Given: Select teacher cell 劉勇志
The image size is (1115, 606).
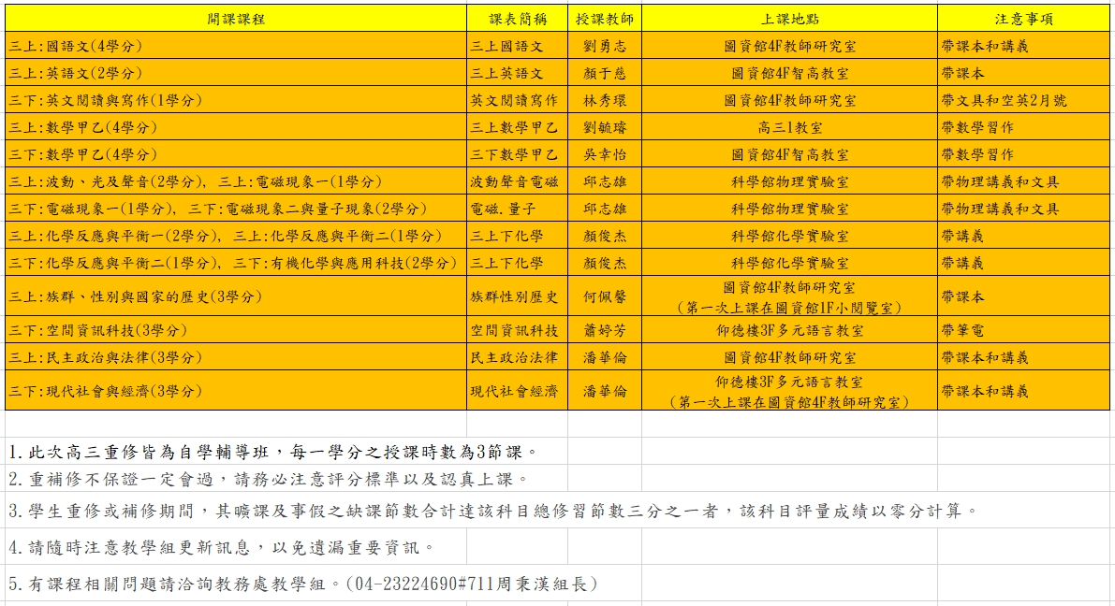Looking at the screenshot, I should point(605,46).
